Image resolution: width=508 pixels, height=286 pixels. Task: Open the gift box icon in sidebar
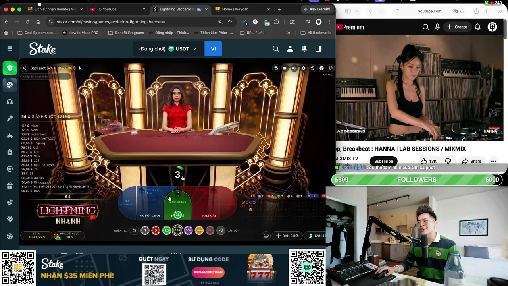[10, 186]
